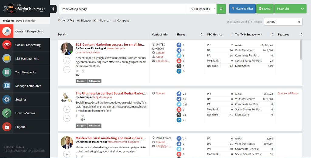Go to How To Videos menu item
The image size is (311, 158).
click(26, 113)
